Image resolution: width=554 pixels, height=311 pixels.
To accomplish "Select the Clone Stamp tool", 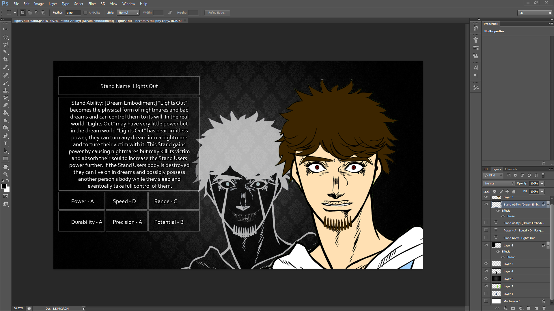I will click(x=5, y=90).
